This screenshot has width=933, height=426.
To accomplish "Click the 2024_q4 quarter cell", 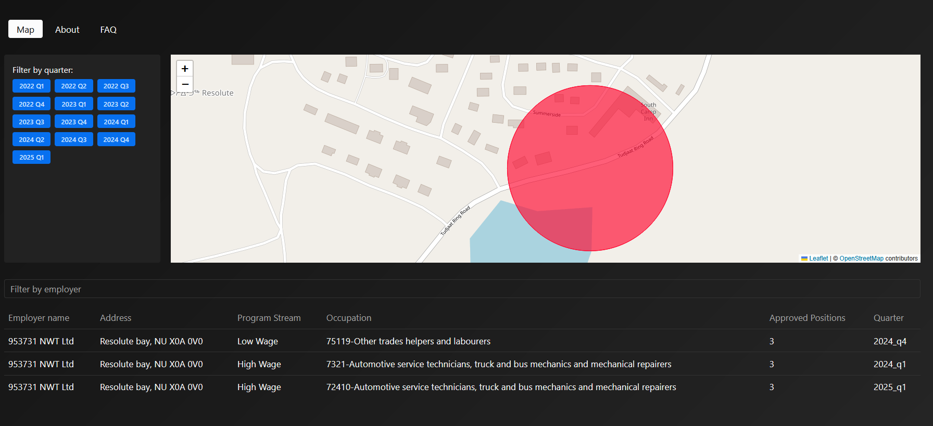I will click(890, 341).
